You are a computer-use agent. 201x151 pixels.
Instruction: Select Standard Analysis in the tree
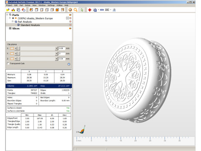[x=30, y=25]
